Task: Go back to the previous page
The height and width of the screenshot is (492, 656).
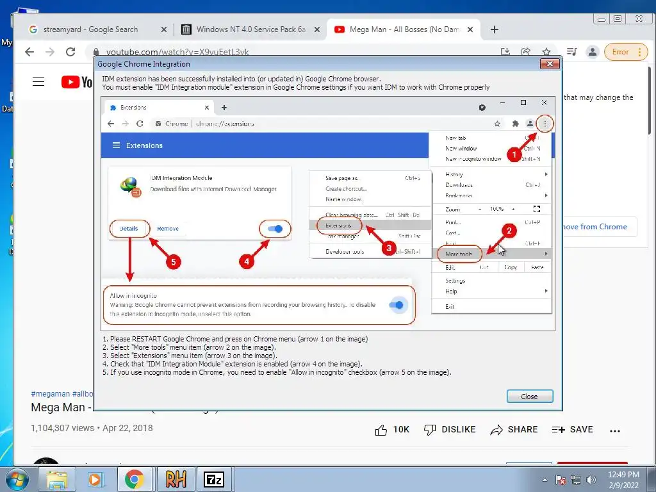Action: tap(29, 52)
